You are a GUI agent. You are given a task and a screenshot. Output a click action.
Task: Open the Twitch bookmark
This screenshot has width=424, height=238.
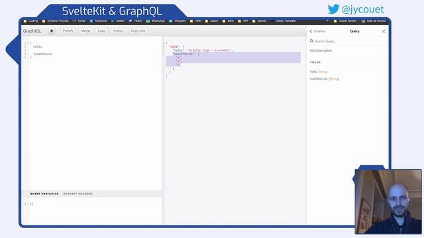point(135,20)
